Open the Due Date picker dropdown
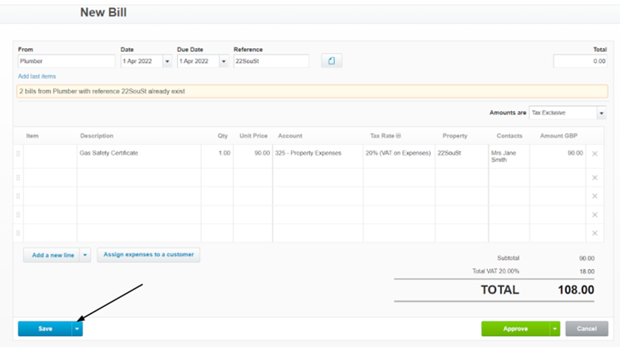 (x=224, y=61)
